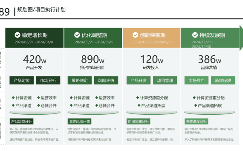Click 产品渠道 bullet in the 优化调整期 column
243x153 pixels.
pos(80,105)
